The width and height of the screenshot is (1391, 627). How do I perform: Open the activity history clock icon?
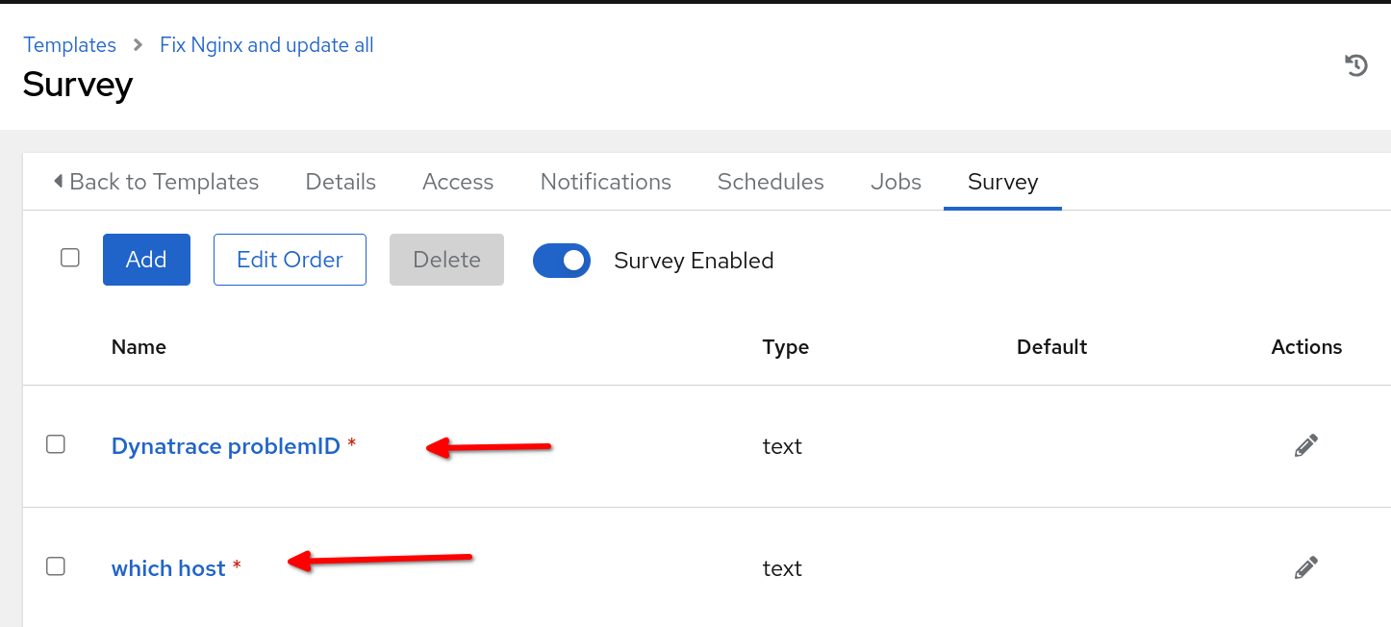(1356, 65)
